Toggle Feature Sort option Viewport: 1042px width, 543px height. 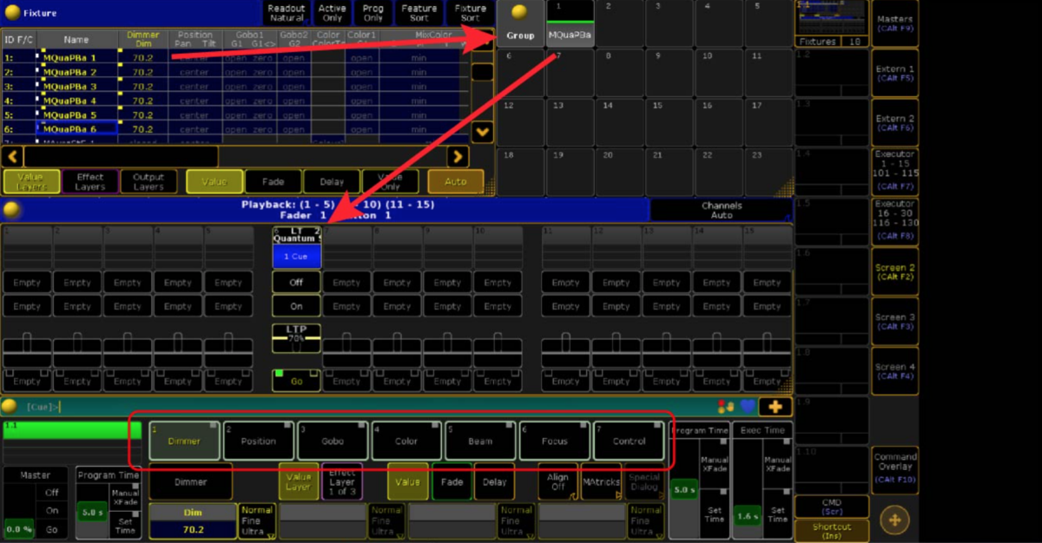(419, 13)
